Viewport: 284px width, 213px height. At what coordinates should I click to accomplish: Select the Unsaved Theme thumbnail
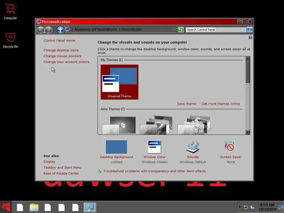tap(119, 82)
